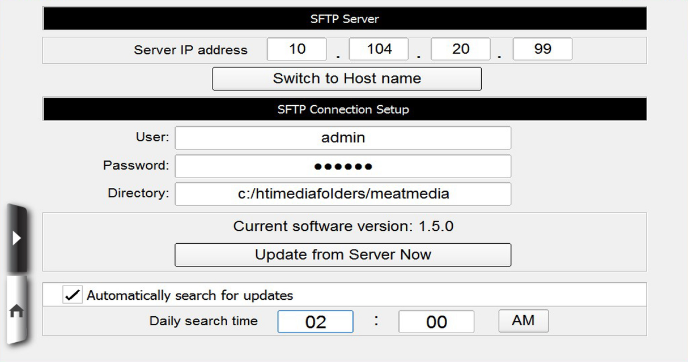This screenshot has height=362, width=688.
Task: Click the SFTP Server header bar
Action: 344,18
